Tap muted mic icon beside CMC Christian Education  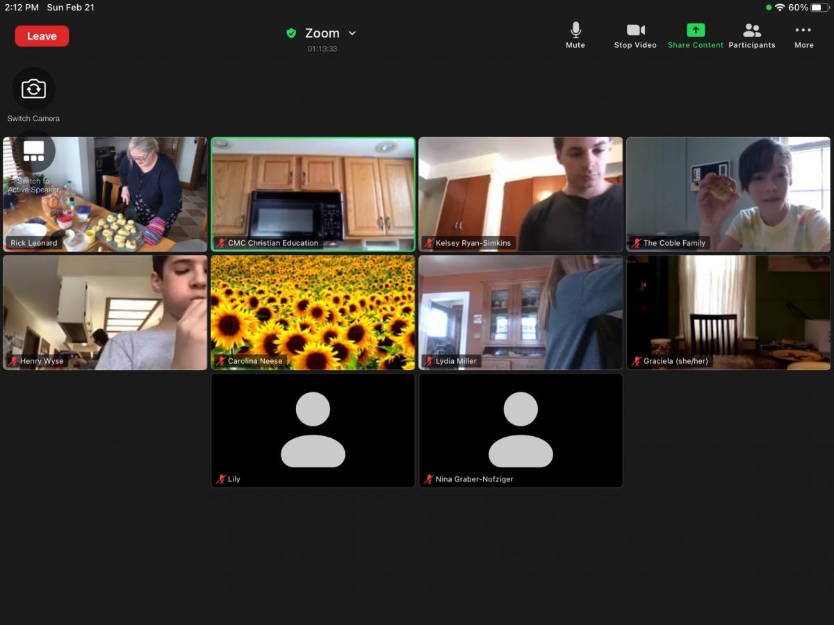click(x=221, y=243)
